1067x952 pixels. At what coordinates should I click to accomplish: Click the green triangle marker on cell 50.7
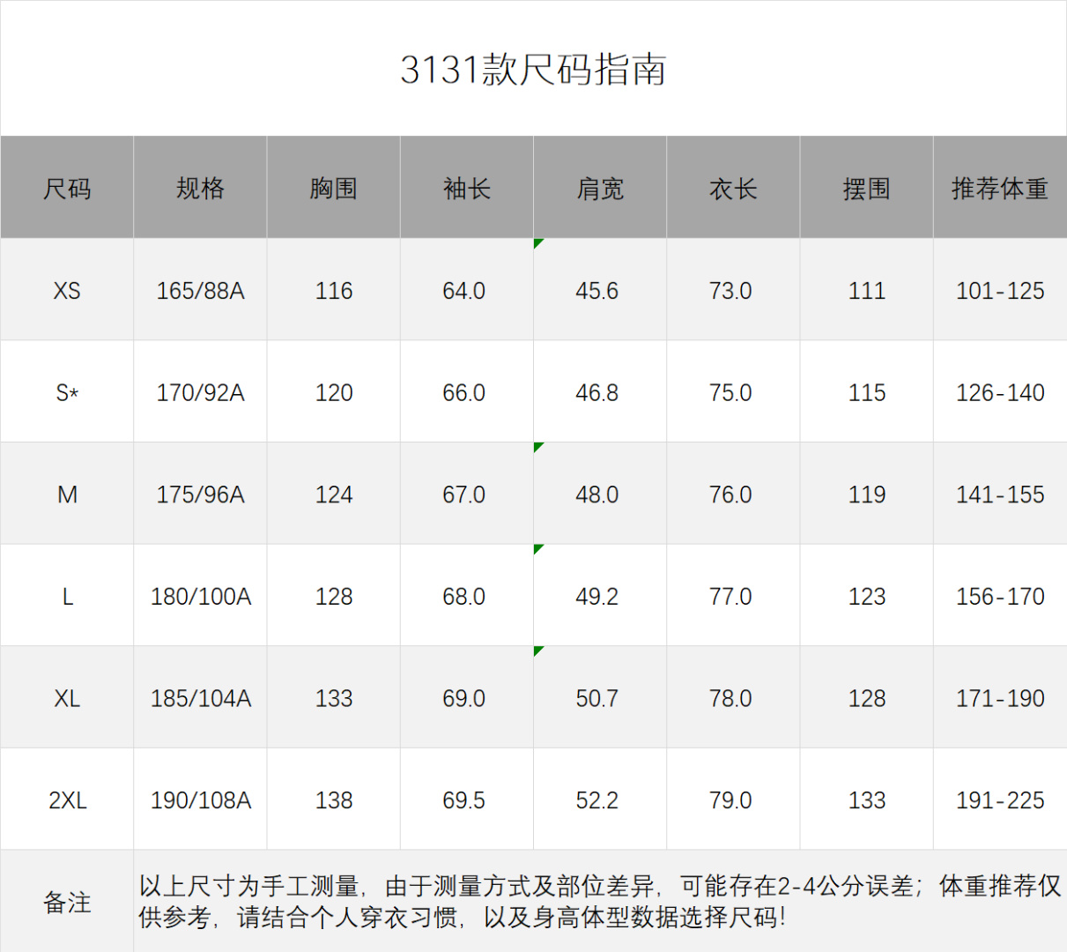537,651
